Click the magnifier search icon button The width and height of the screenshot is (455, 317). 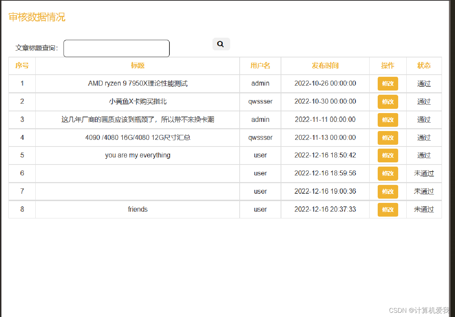point(221,44)
